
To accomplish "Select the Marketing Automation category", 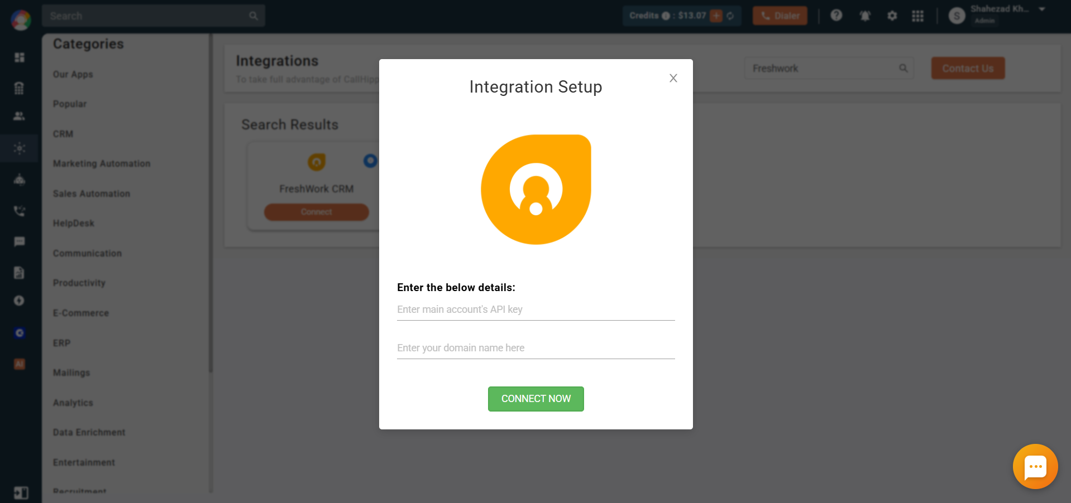I will [102, 163].
